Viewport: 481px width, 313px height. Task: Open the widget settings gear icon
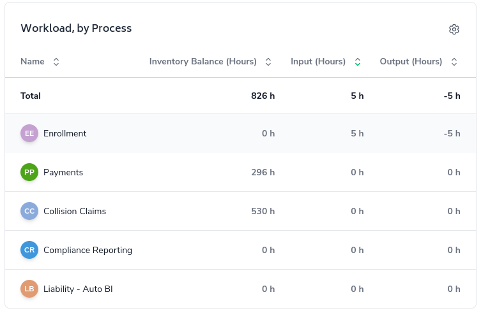point(454,29)
